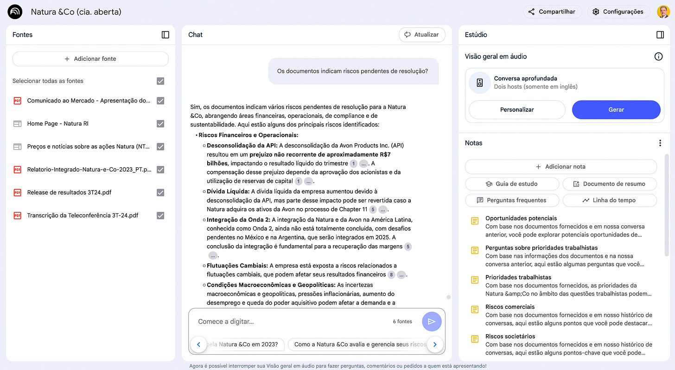Screen dimensions: 675x370
Task: Create a Guia de estudo
Action: [512, 184]
